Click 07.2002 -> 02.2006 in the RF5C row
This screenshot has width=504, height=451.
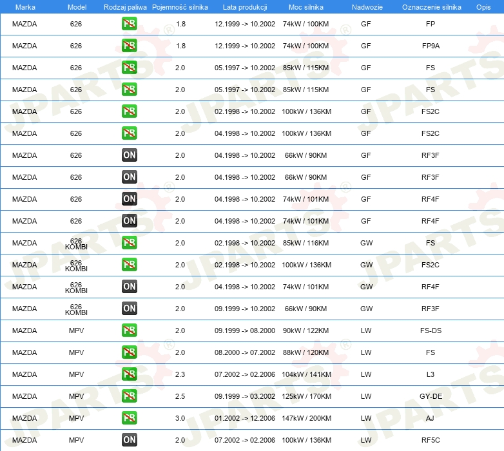pyautogui.click(x=245, y=440)
